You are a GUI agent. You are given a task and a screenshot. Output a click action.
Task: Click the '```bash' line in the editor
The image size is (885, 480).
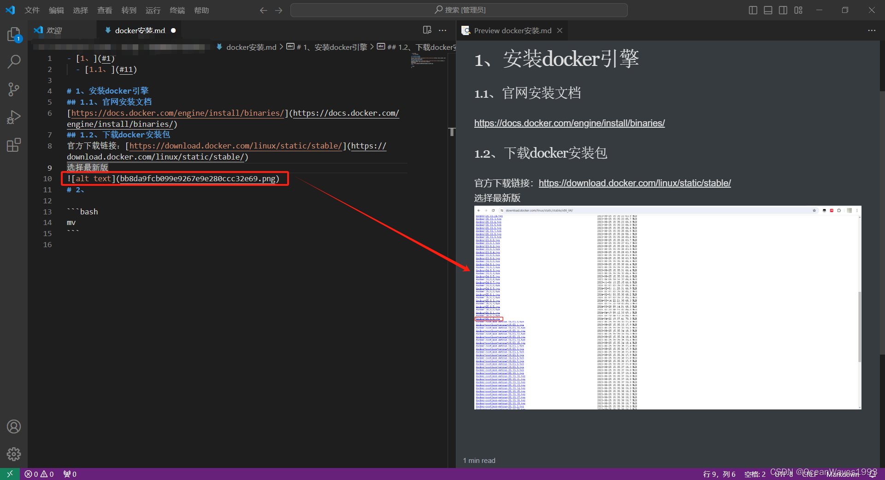coord(83,212)
